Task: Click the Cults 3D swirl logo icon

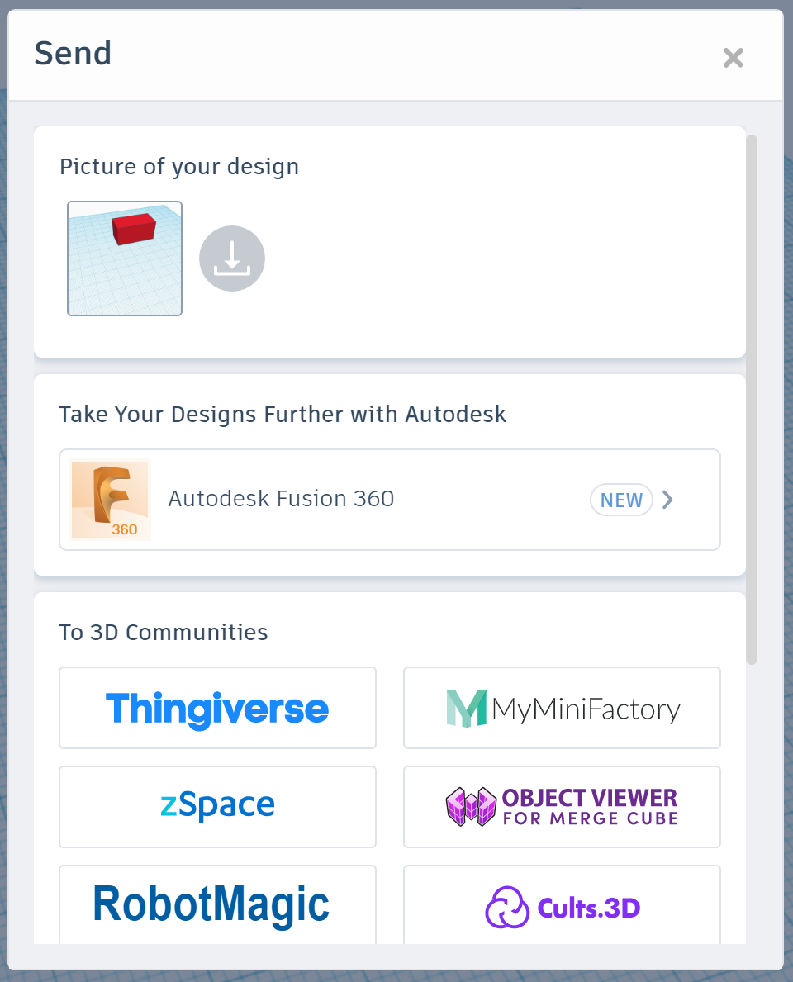Action: tap(506, 908)
